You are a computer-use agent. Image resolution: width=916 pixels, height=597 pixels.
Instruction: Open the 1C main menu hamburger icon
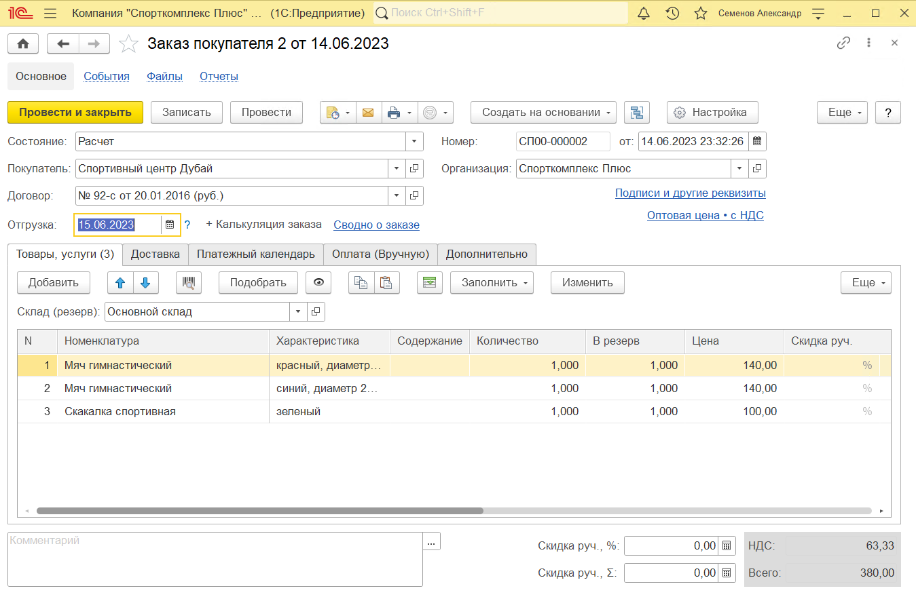point(50,13)
